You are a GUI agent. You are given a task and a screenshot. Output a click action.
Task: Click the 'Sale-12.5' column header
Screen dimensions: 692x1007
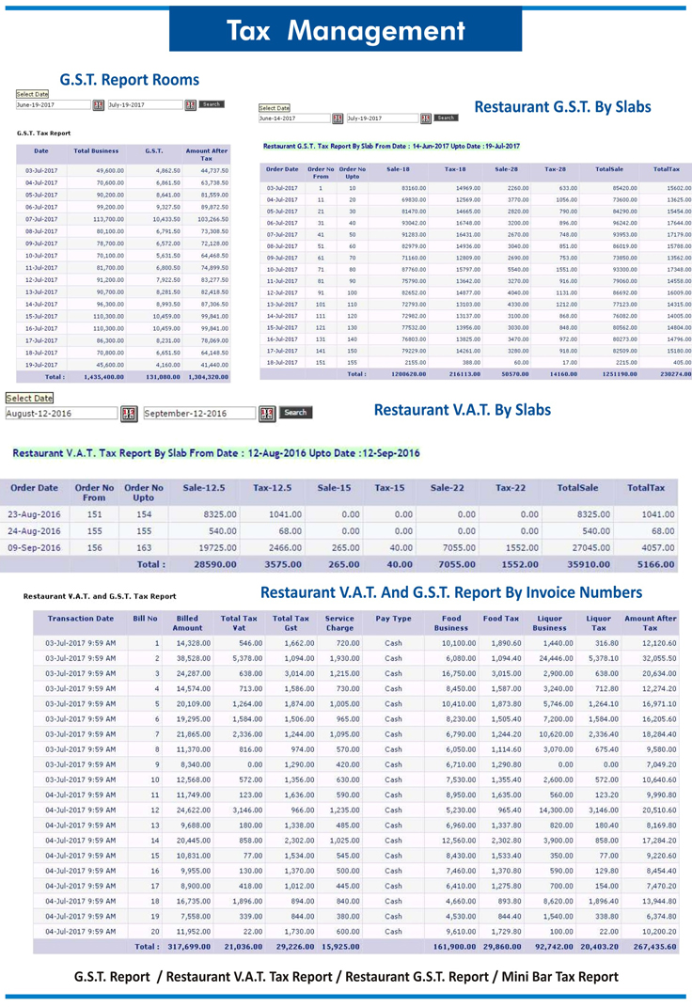coord(204,488)
